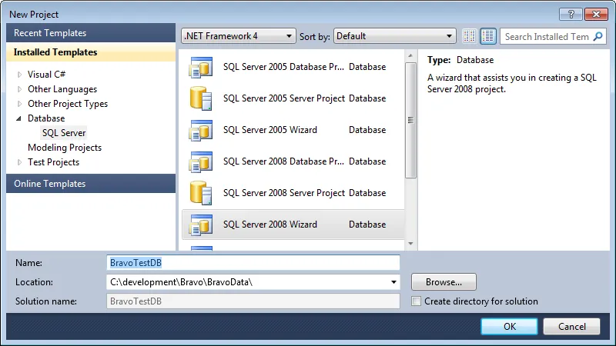Switch to medium icons list view

point(488,36)
